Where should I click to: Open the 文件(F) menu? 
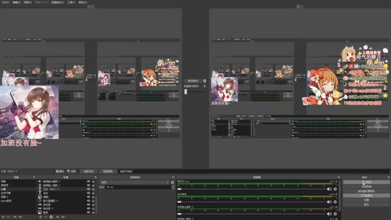tap(5, 2)
